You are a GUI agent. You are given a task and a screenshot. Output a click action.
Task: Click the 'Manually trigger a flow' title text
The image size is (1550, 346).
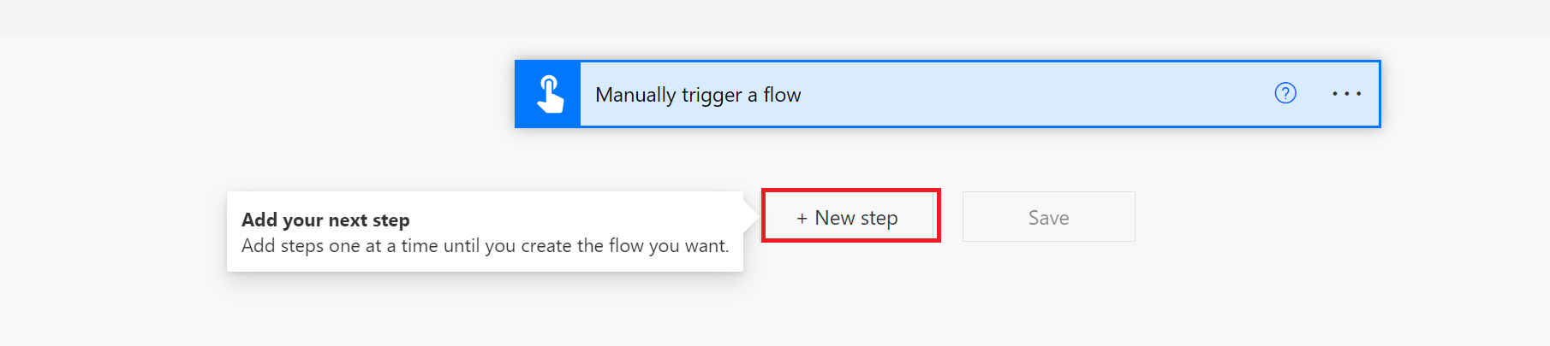[698, 95]
